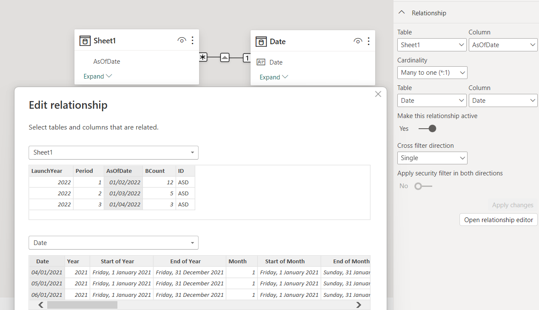Image resolution: width=539 pixels, height=310 pixels.
Task: Click the Date title on table card
Action: click(278, 42)
